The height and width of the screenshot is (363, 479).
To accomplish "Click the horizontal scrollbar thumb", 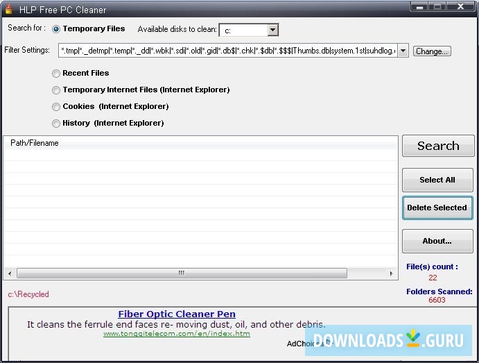I will tap(182, 273).
